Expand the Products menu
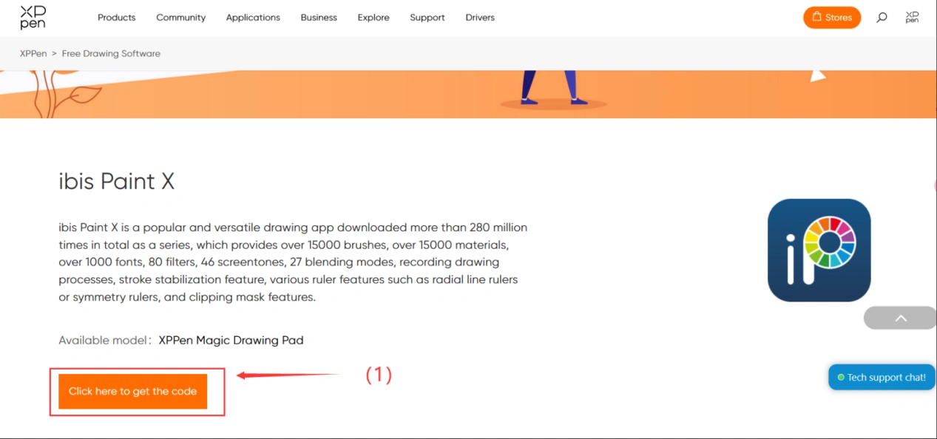The image size is (937, 439). point(117,18)
